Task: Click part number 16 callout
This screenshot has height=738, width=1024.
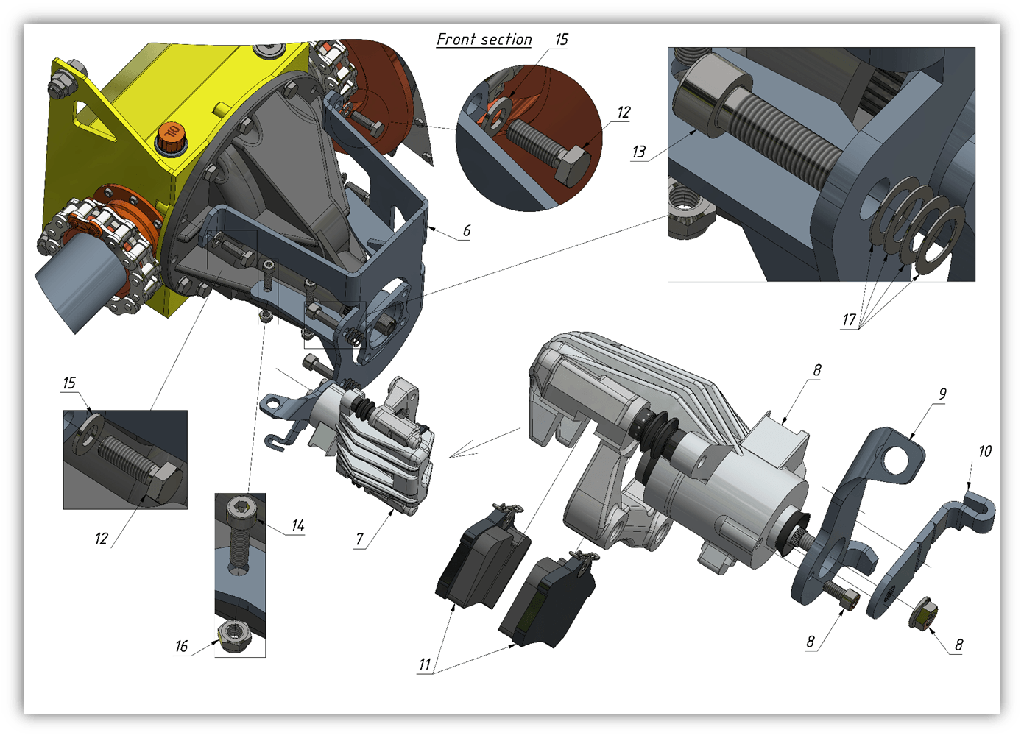Action: tap(181, 647)
